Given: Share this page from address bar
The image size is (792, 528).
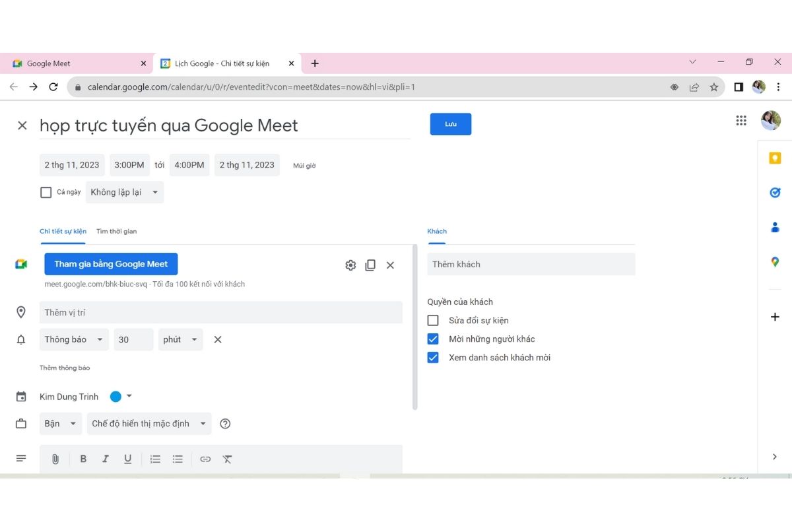Looking at the screenshot, I should coord(694,86).
